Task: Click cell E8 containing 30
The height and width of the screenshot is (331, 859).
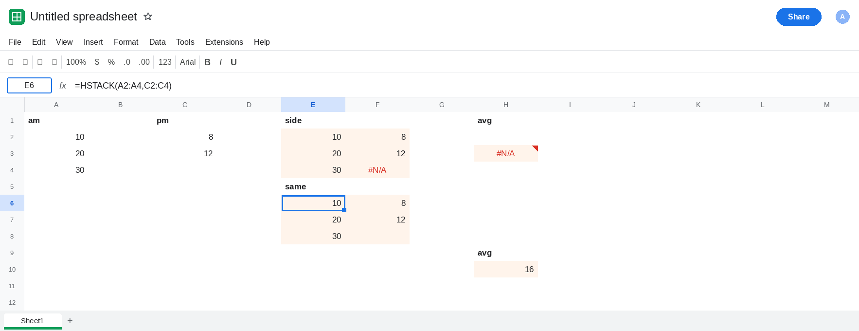Action: click(x=313, y=236)
